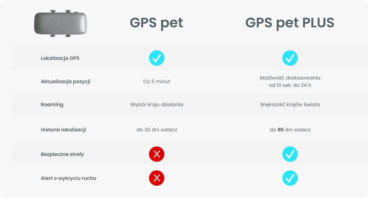Image resolution: width=368 pixels, height=198 pixels.
Task: Click the Historia lokalizacji label
Action: (63, 130)
